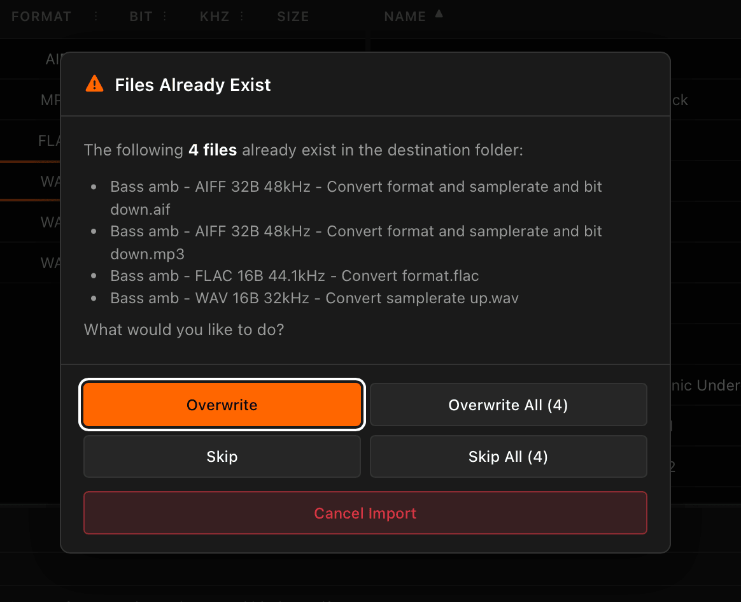Click the BIT column header
Image resolution: width=741 pixels, height=602 pixels.
coord(141,16)
